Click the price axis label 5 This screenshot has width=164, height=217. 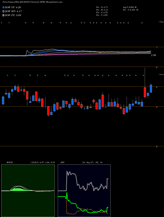[157, 87]
